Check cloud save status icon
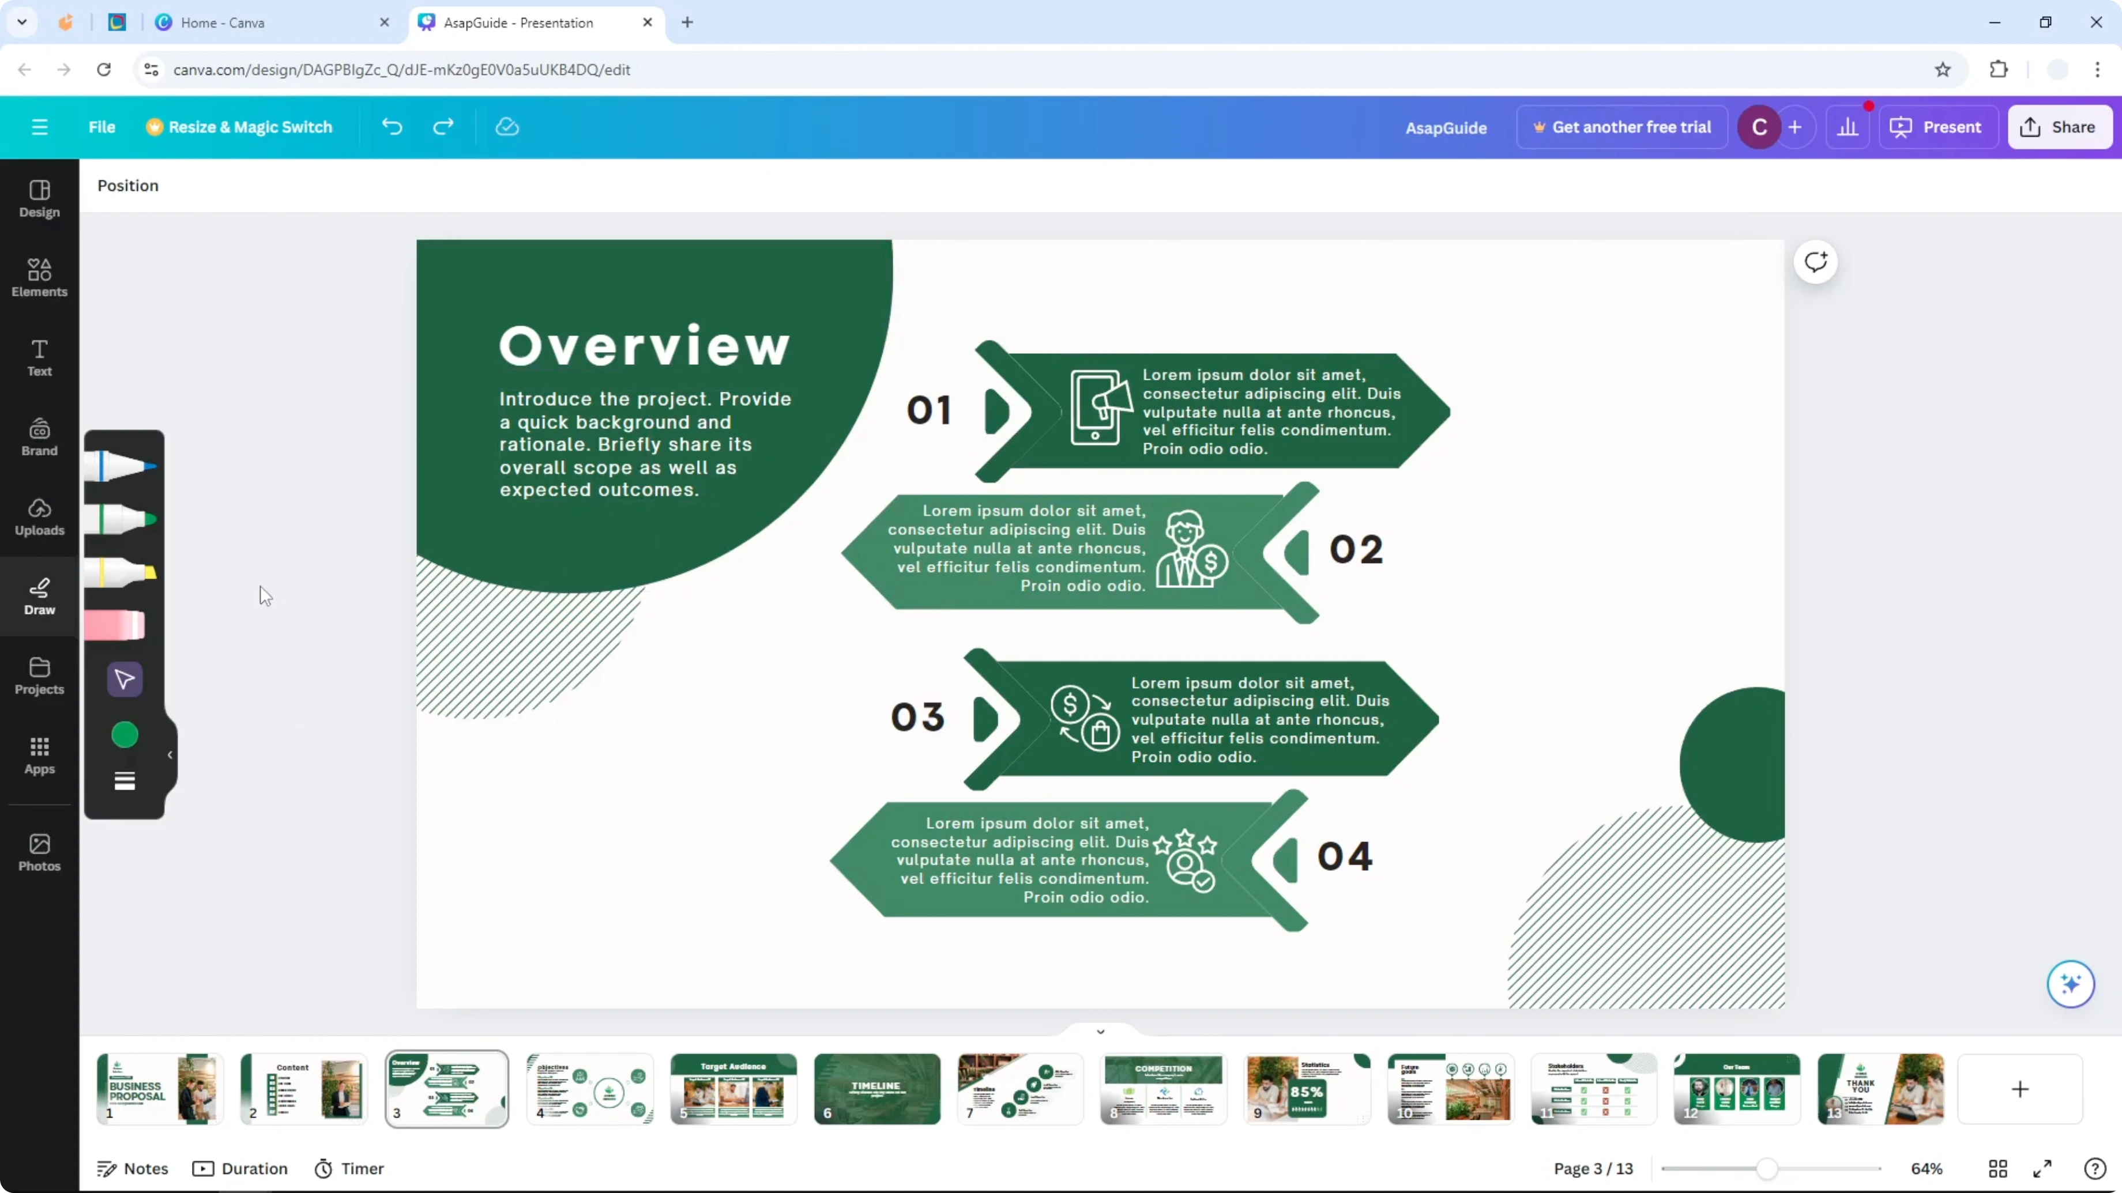2122x1193 pixels. pos(507,127)
